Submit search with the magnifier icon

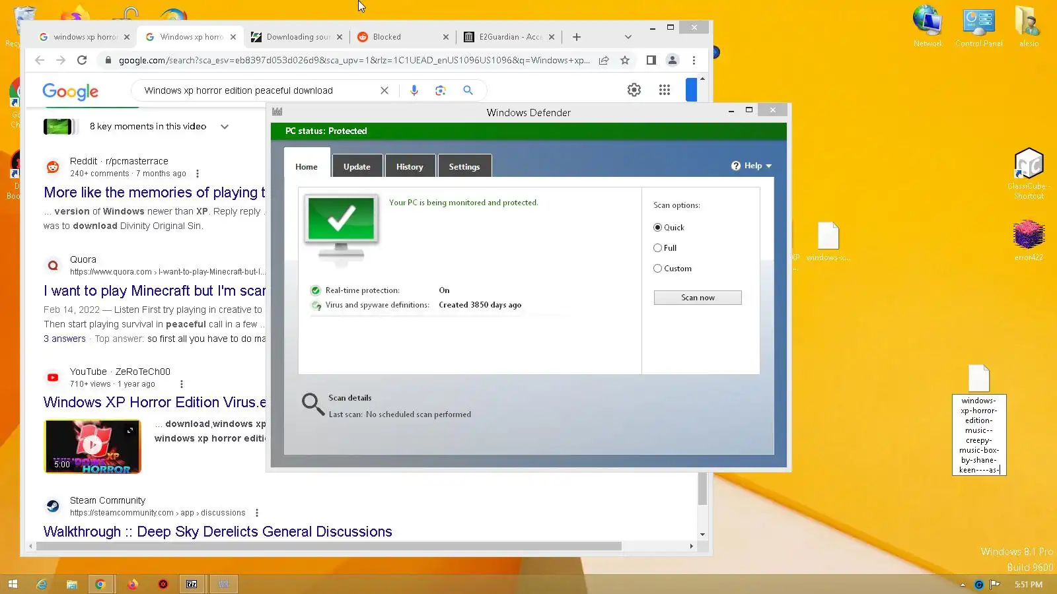point(468,90)
